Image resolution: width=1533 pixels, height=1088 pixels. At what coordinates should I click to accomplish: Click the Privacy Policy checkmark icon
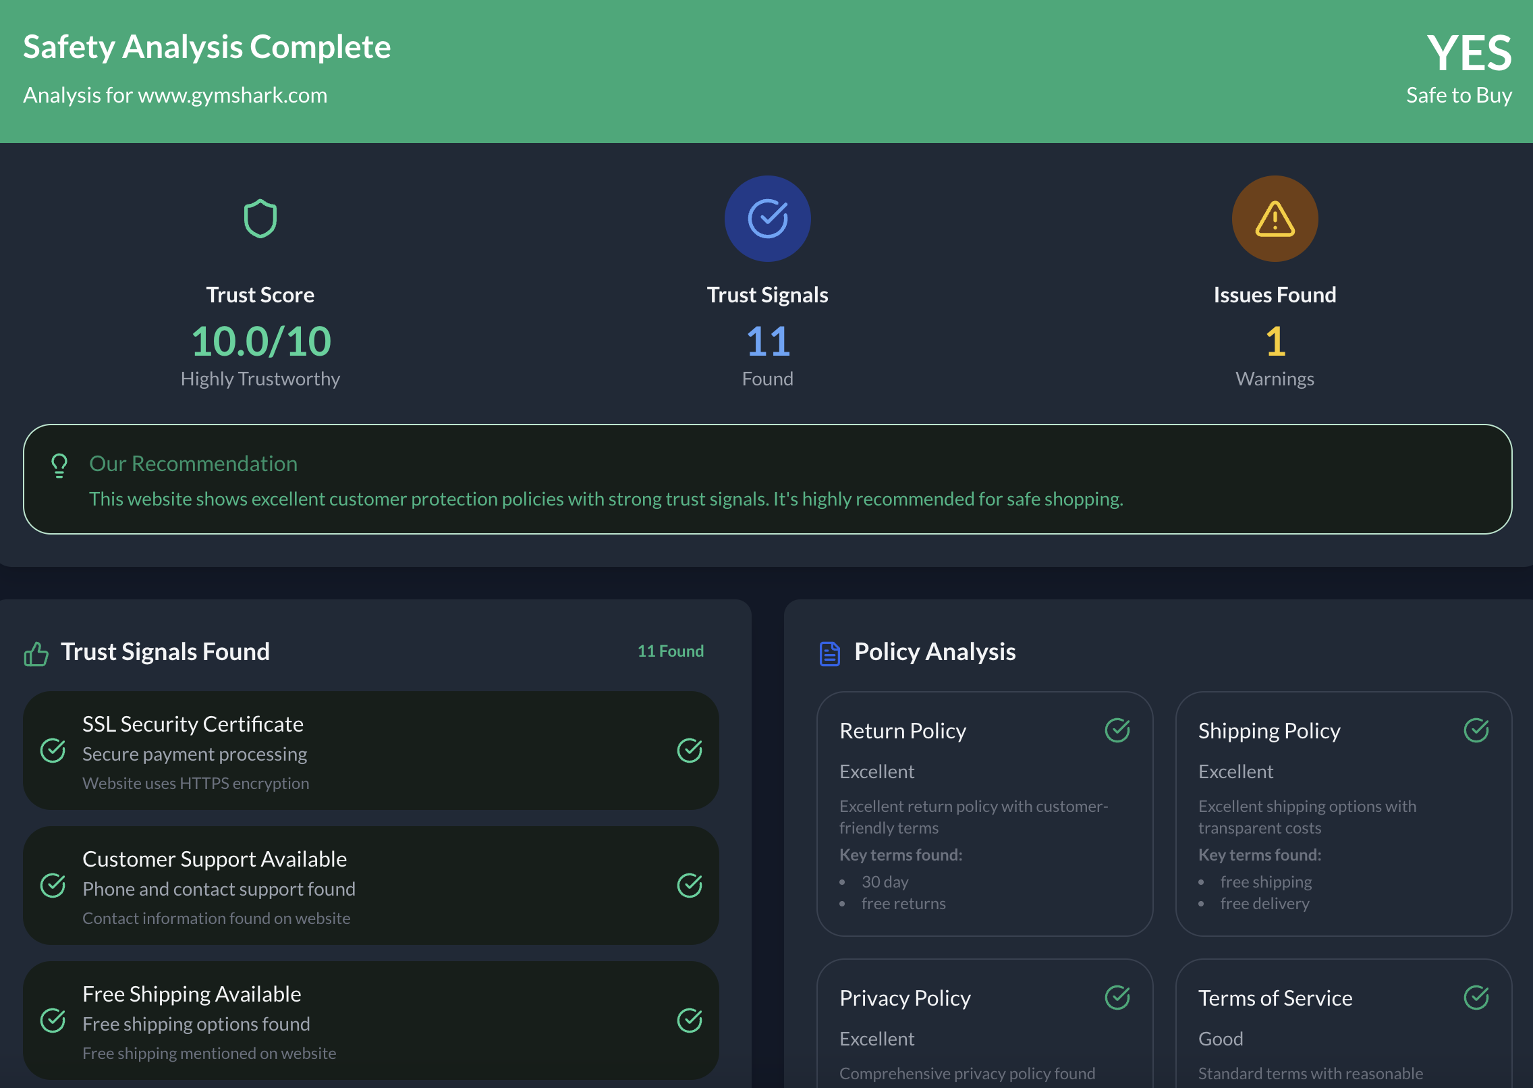tap(1117, 998)
